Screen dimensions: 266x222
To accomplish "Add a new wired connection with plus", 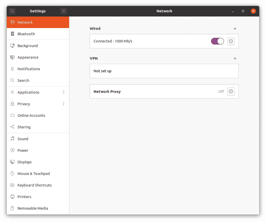I will click(x=235, y=29).
